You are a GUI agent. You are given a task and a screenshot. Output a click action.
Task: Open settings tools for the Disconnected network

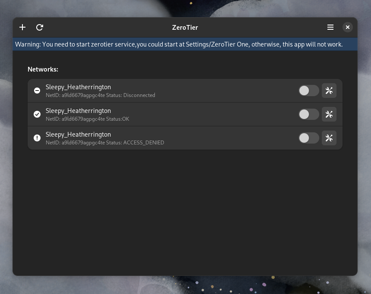pyautogui.click(x=329, y=91)
